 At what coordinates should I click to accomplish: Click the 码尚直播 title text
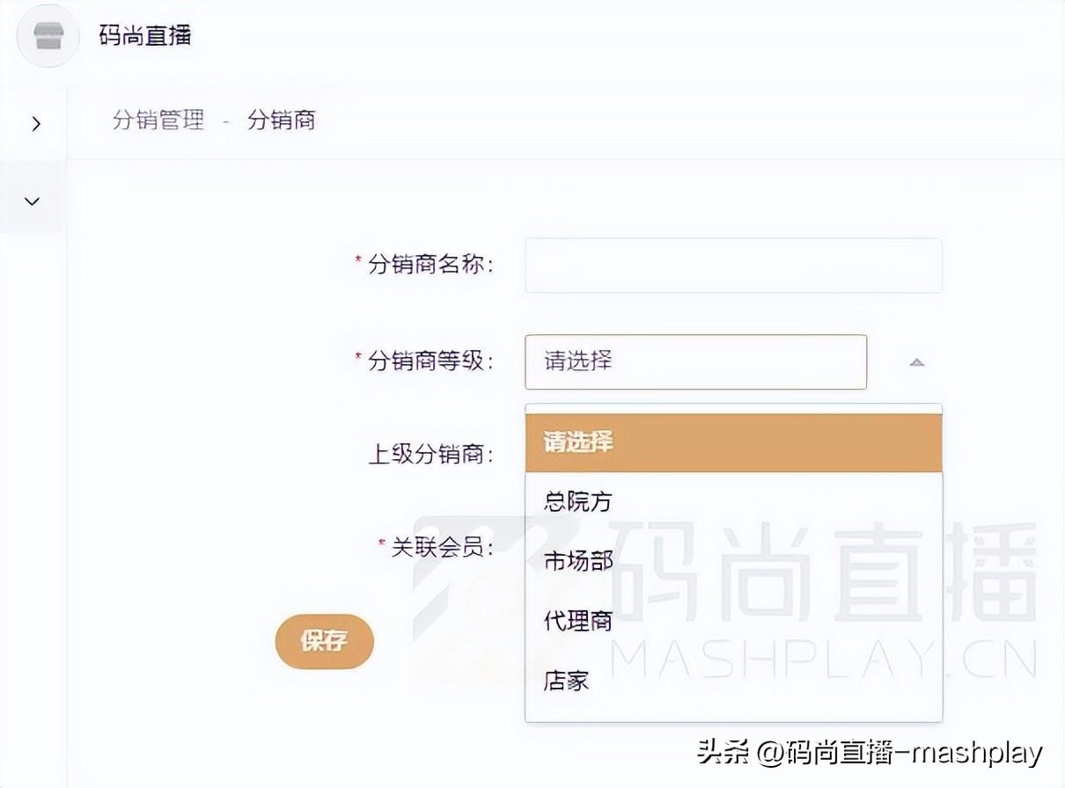(145, 36)
